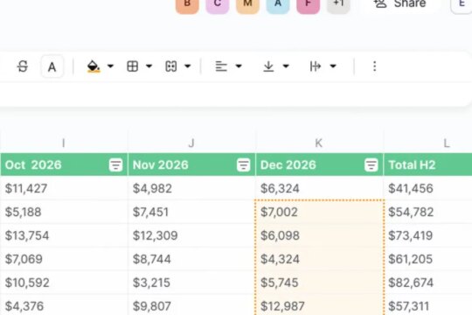The width and height of the screenshot is (472, 315).
Task: Select cell with $54,782
Action: point(427,212)
